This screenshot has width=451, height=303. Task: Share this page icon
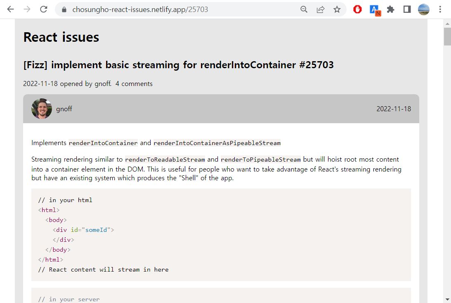point(321,10)
